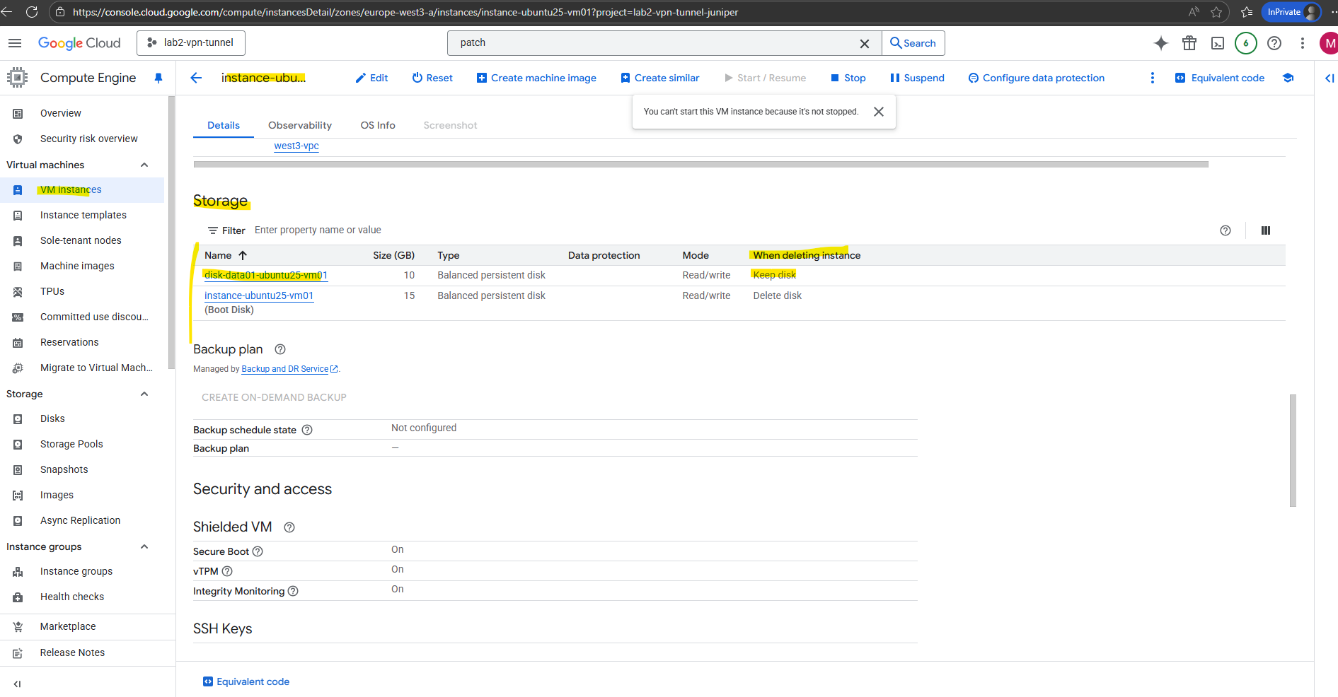This screenshot has height=697, width=1338.
Task: Activate Cloud Shell terminal icon
Action: click(1218, 43)
